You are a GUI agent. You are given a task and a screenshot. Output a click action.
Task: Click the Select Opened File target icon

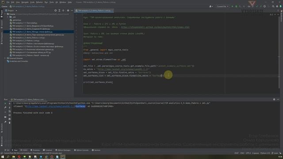coord(55,11)
